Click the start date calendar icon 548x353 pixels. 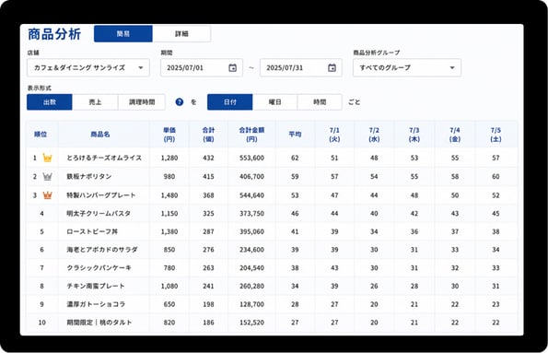coord(232,68)
